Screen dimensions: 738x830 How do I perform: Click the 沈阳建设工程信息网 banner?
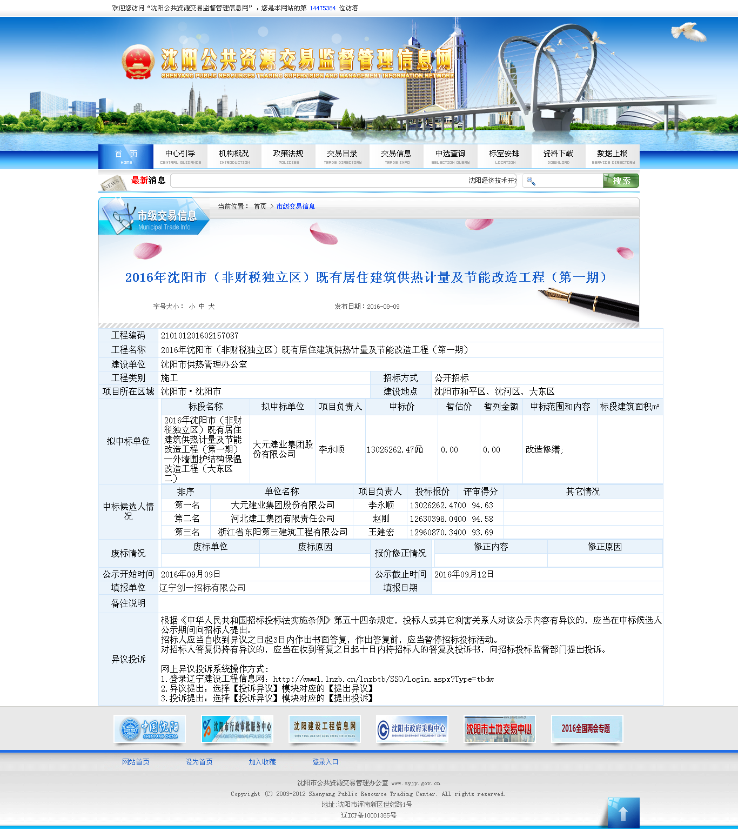[325, 729]
